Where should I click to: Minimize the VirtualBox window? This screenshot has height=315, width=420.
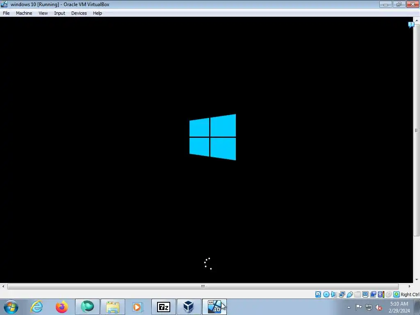[386, 4]
